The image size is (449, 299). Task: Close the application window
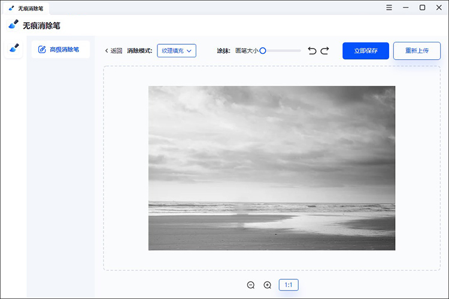point(439,8)
